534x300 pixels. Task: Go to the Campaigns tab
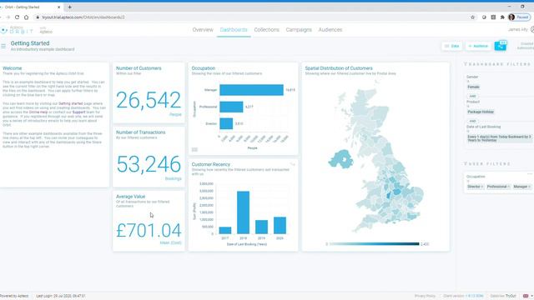299,30
